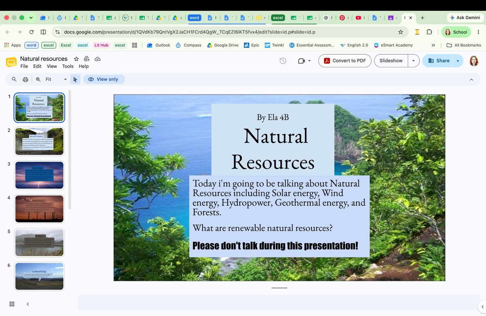
Task: Click the Convert to PDF button
Action: point(345,61)
